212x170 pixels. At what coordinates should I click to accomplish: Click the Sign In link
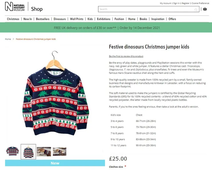click(176, 3)
